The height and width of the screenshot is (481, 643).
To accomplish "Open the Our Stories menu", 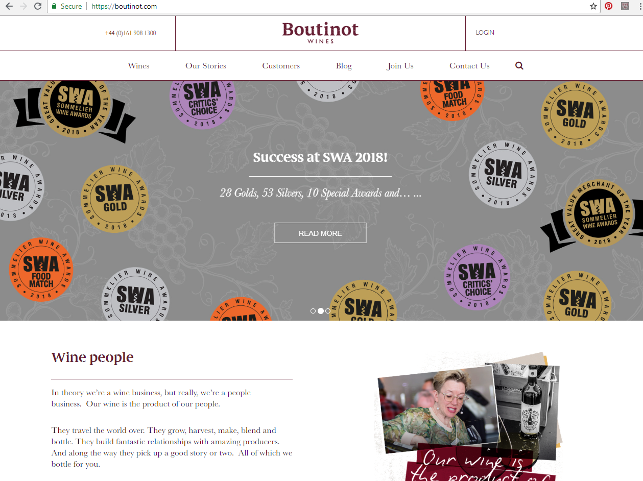I will coord(206,66).
